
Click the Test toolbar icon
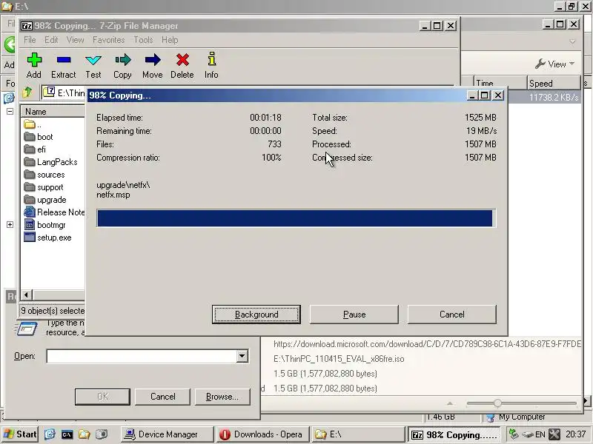coord(93,65)
